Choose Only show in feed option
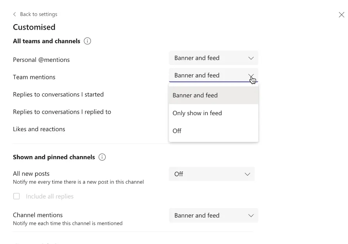The height and width of the screenshot is (244, 348). [197, 113]
